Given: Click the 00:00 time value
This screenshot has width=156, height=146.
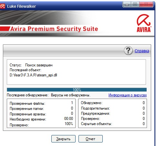Looking at the screenshot, I should [x=68, y=119].
